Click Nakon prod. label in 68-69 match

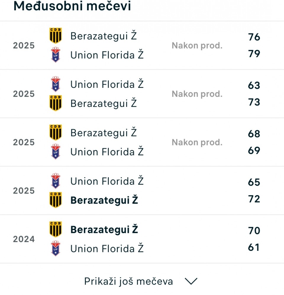pos(197,142)
